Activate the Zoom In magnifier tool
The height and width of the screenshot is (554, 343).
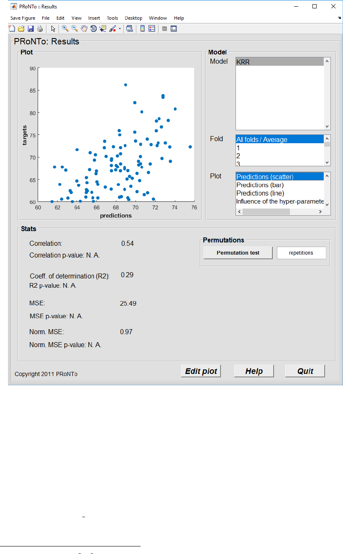point(65,28)
